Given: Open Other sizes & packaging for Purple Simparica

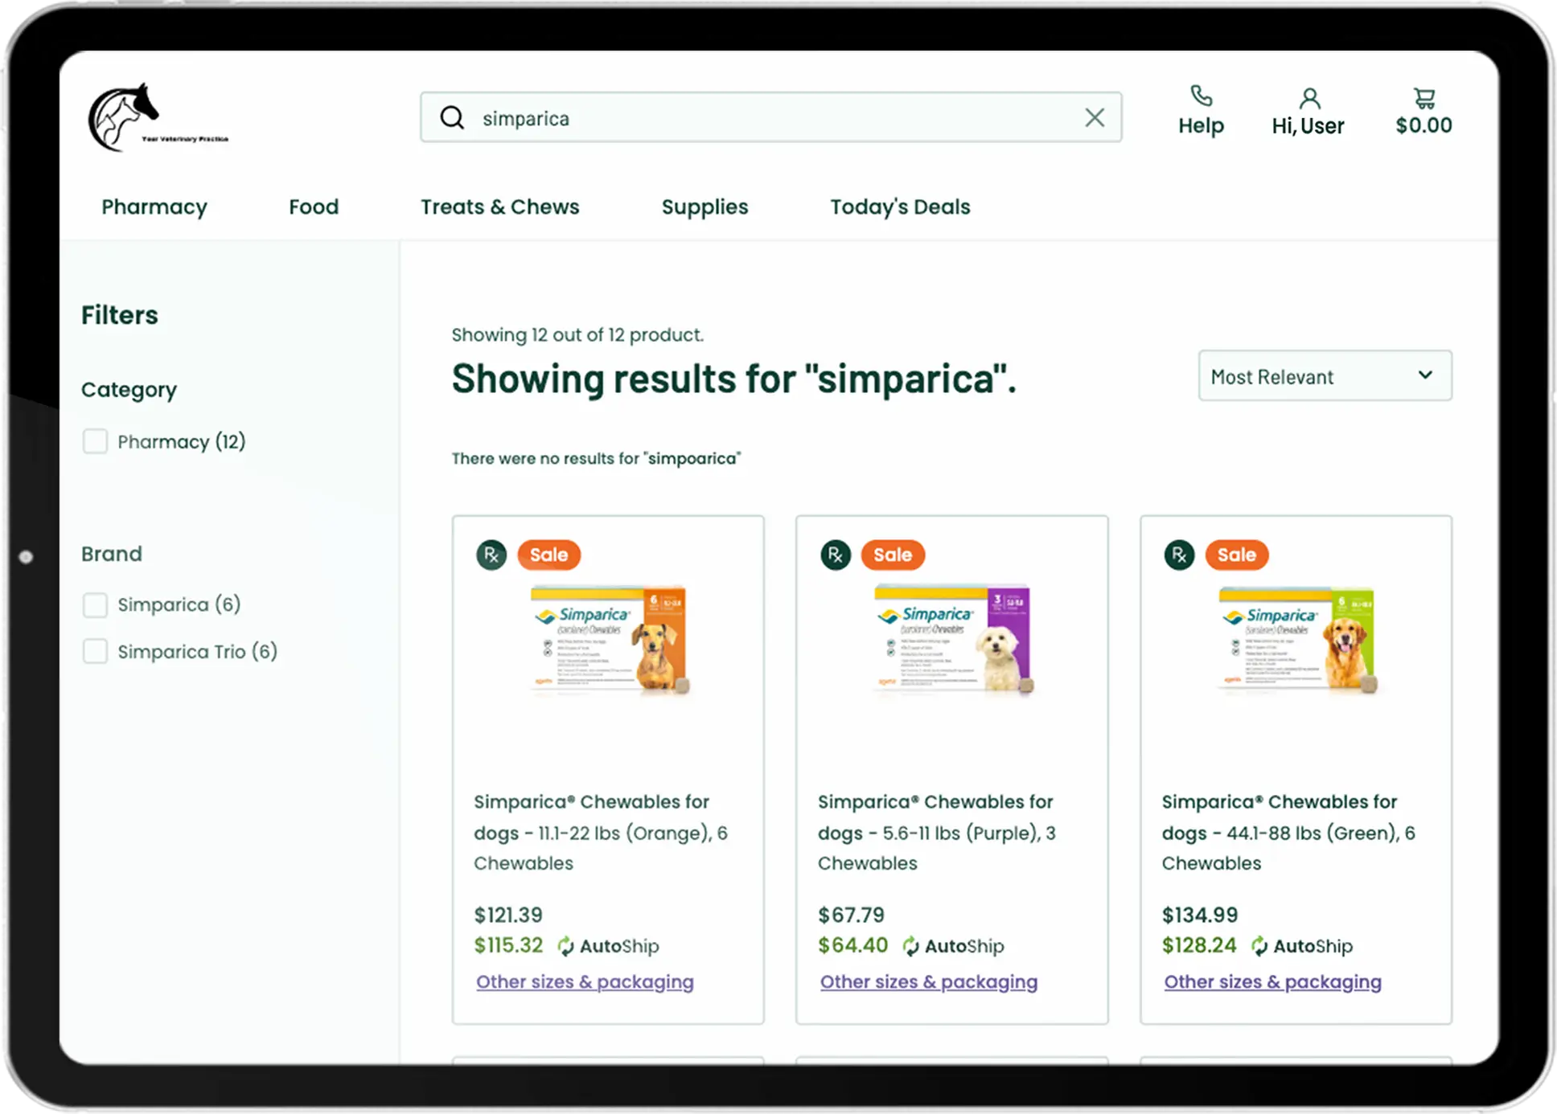Looking at the screenshot, I should coord(929,981).
